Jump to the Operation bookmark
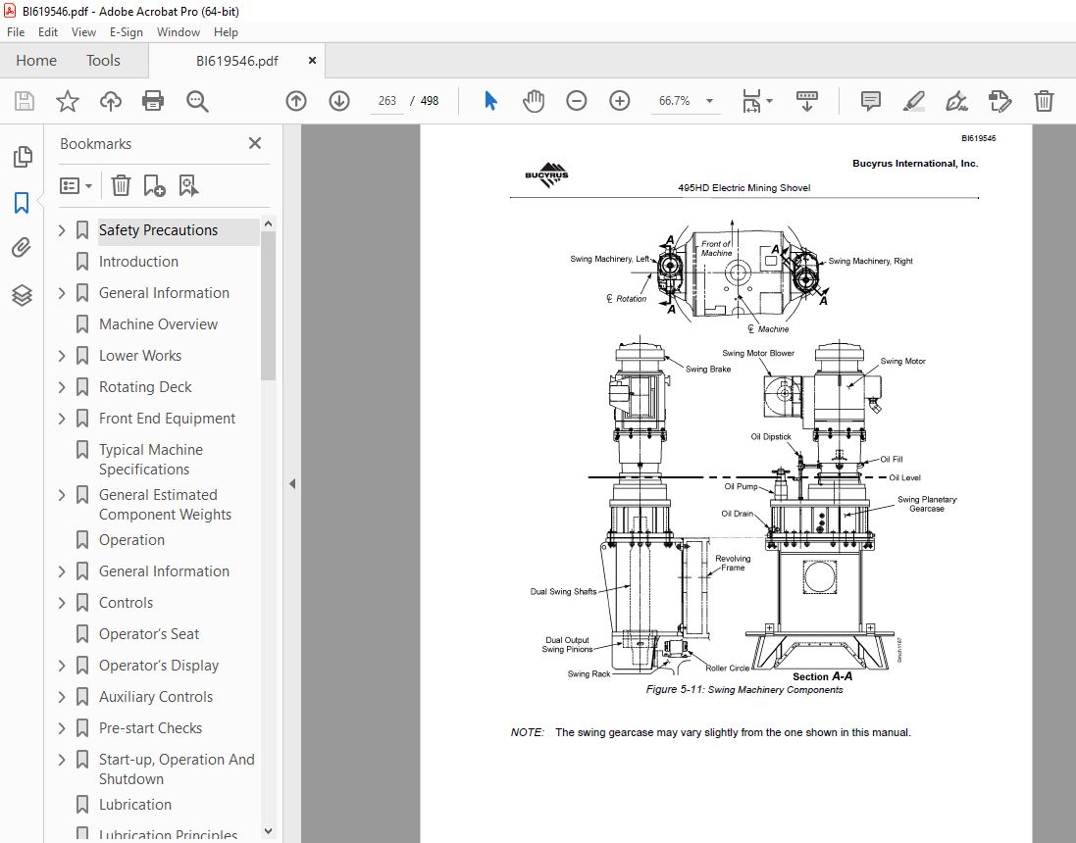 coord(131,540)
